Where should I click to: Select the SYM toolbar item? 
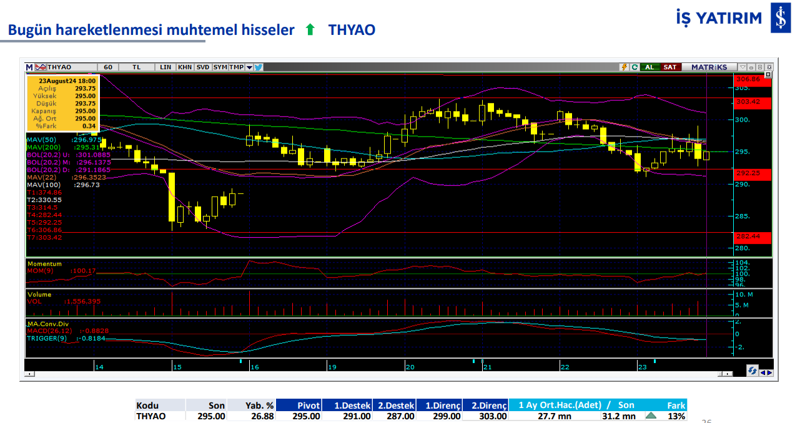click(220, 67)
